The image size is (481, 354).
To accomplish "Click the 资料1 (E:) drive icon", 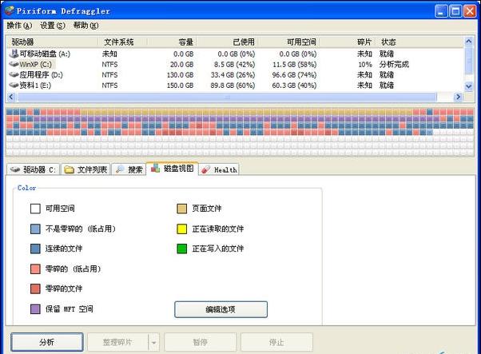I will [14, 85].
